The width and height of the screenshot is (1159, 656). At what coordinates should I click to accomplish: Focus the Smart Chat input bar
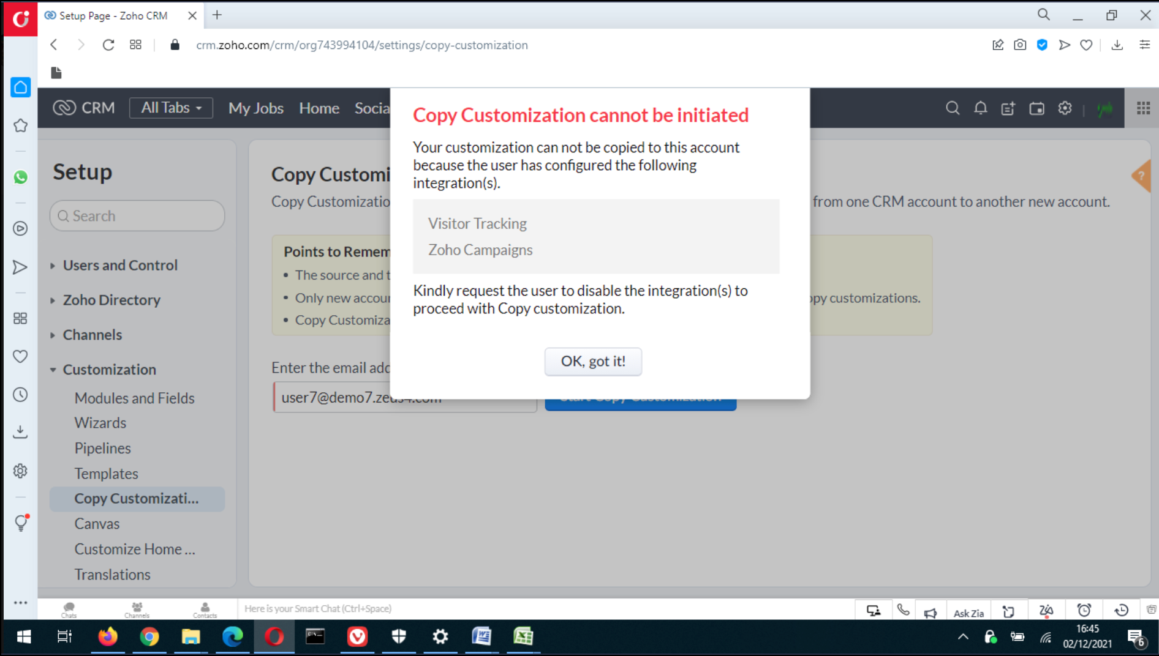[545, 609]
